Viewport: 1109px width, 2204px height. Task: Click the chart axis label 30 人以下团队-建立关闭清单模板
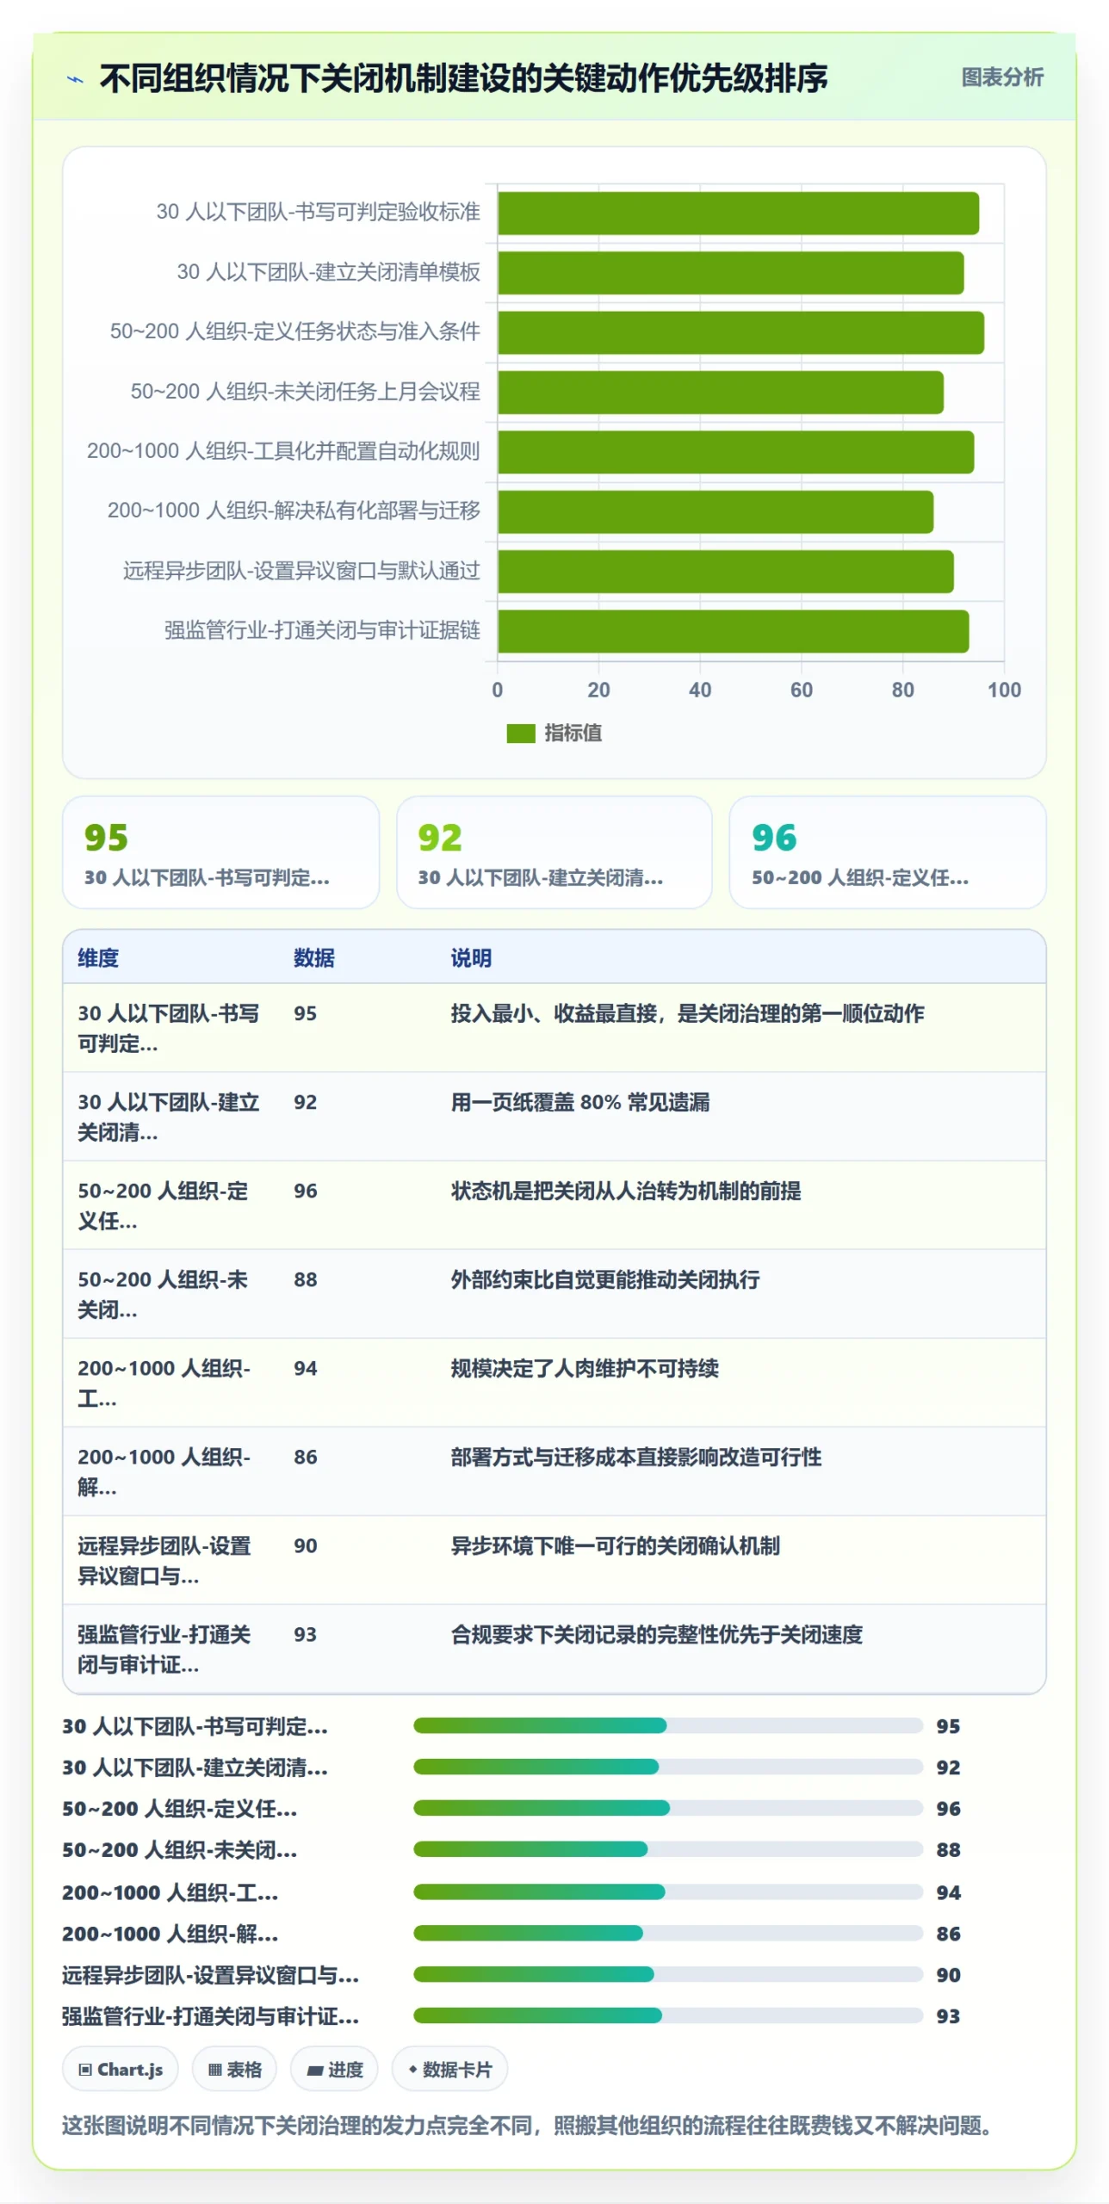[x=328, y=272]
